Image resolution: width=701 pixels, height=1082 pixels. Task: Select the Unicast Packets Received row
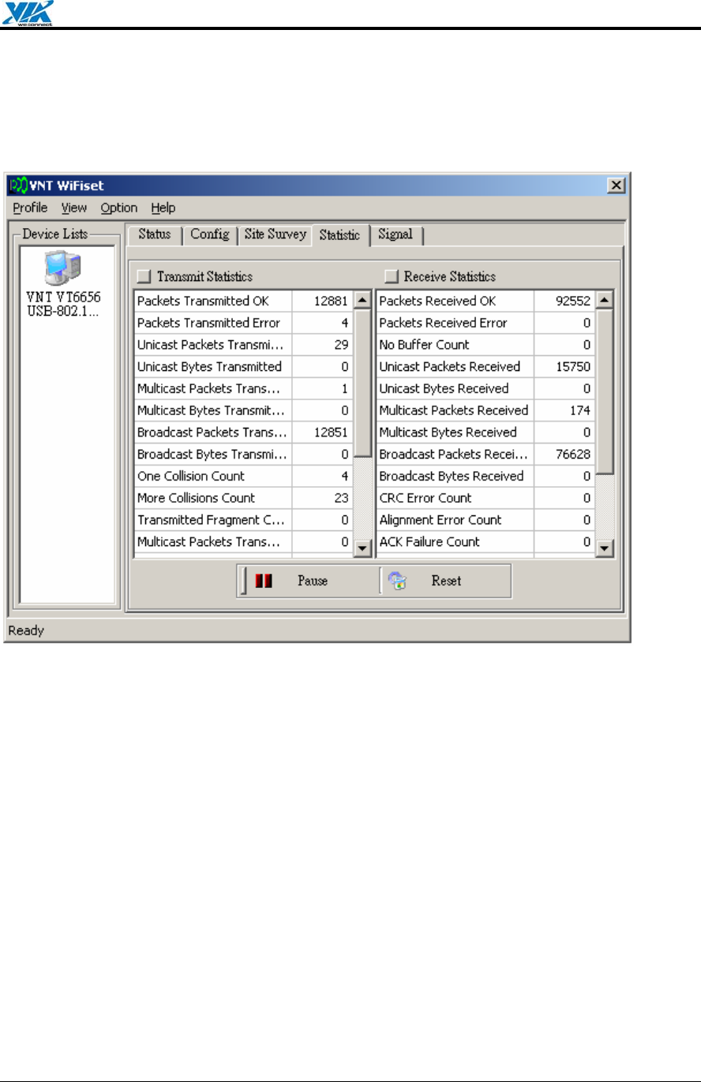[486, 366]
